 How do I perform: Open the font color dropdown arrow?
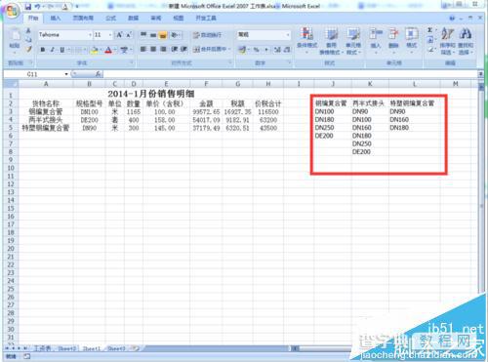(115, 50)
